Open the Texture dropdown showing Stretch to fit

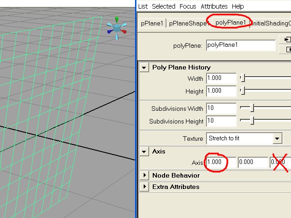click(277, 138)
